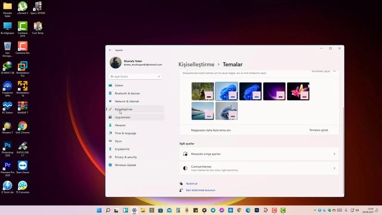382x215 pixels.
Task: Open Oyun in the sidebar
Action: pos(135,141)
